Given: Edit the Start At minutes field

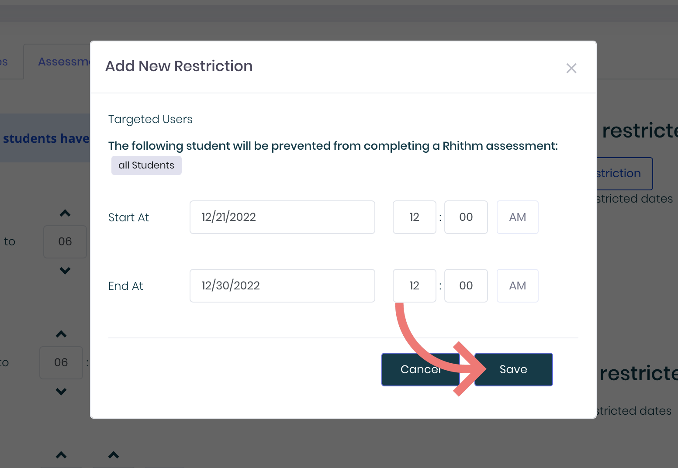Looking at the screenshot, I should pyautogui.click(x=466, y=217).
